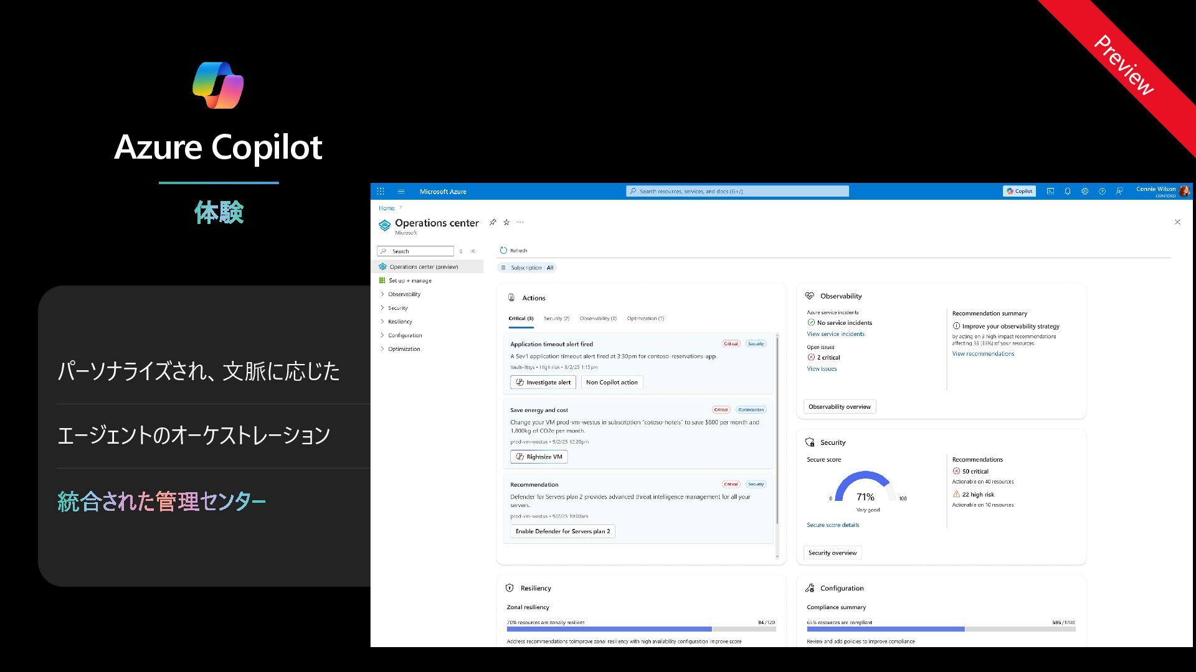Click the Subscription All filter pill
The image size is (1196, 672).
[527, 268]
